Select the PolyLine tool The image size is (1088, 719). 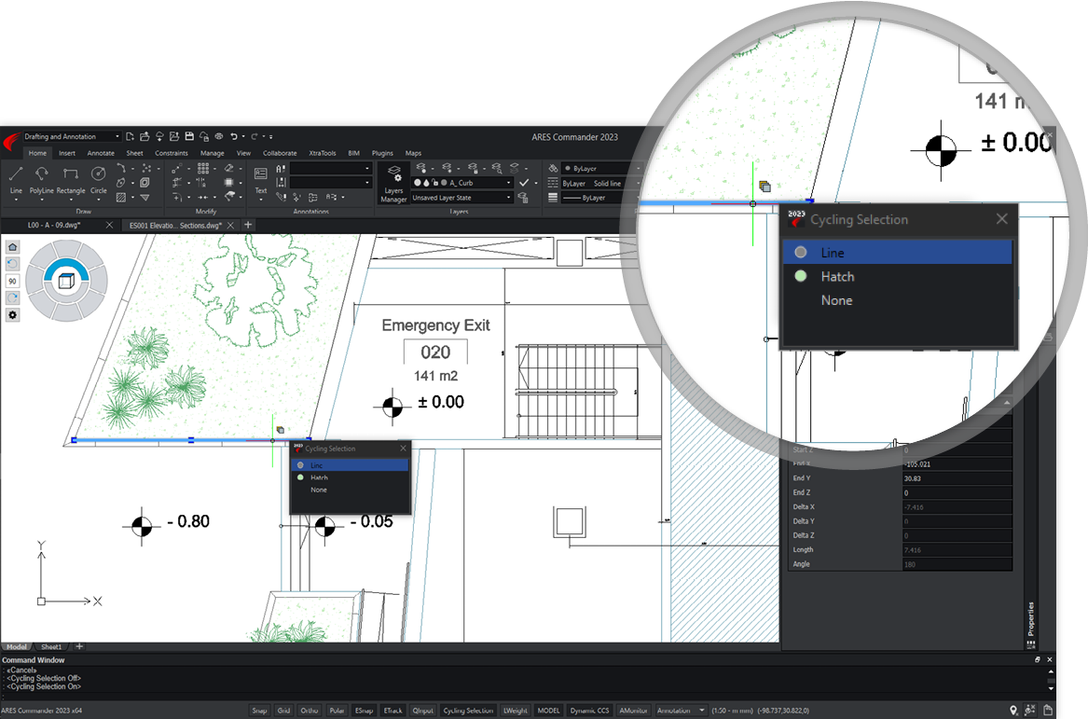[42, 179]
